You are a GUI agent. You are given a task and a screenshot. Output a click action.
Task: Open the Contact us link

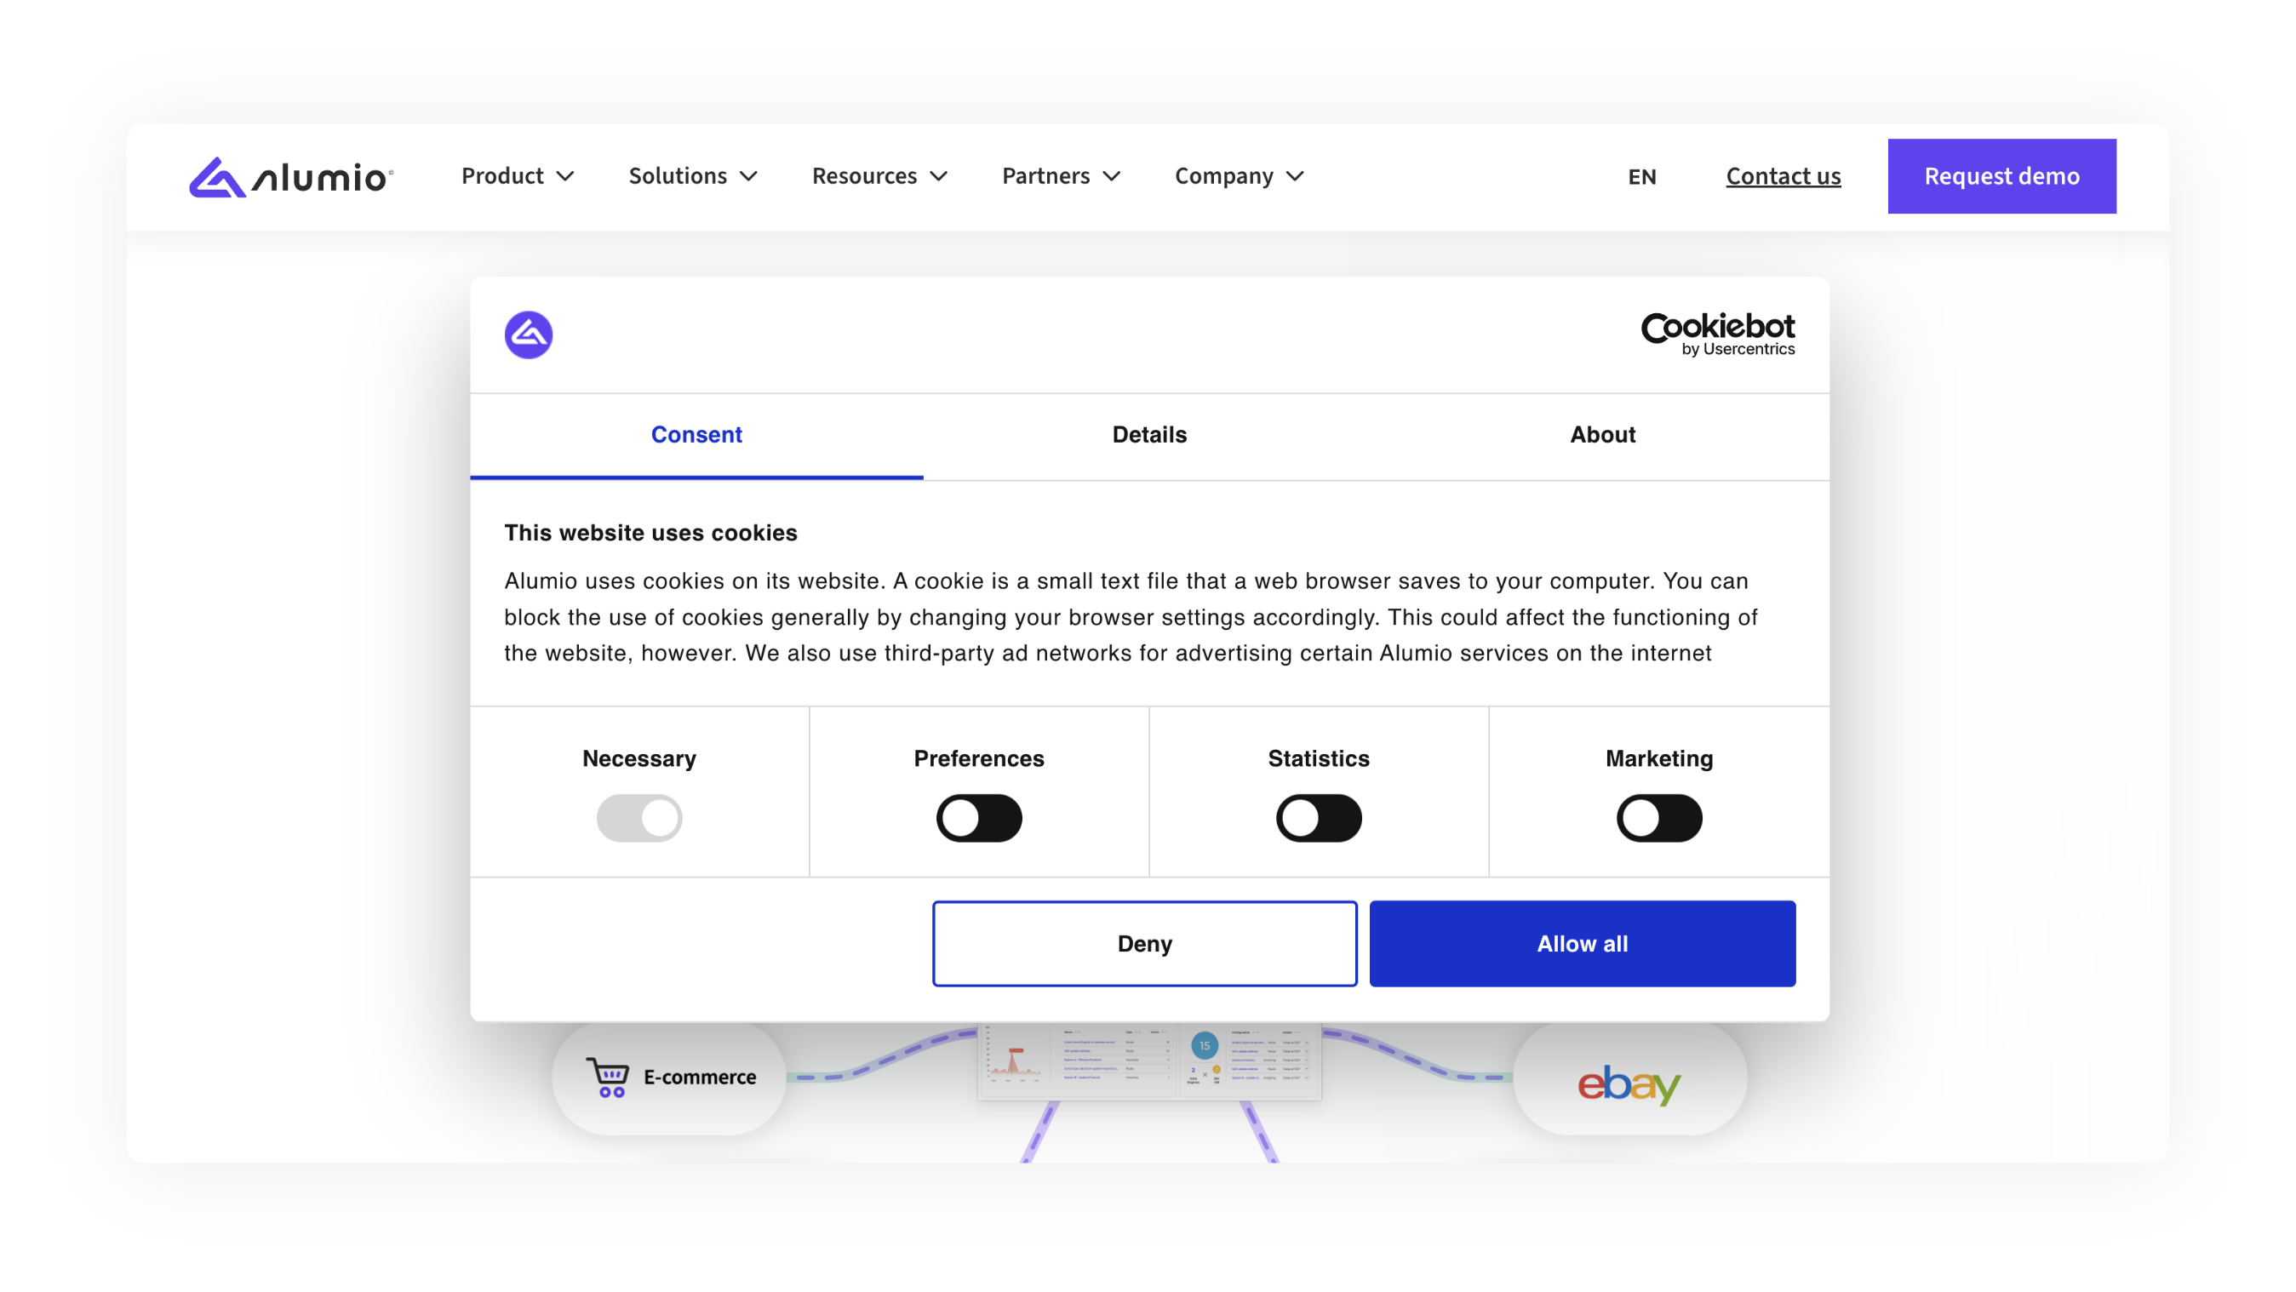pos(1783,176)
